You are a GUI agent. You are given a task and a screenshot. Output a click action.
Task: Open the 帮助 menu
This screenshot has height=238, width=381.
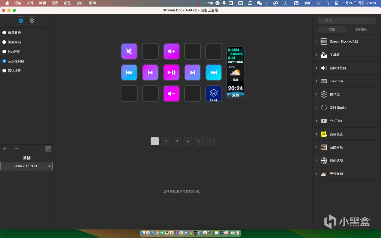[92, 3]
